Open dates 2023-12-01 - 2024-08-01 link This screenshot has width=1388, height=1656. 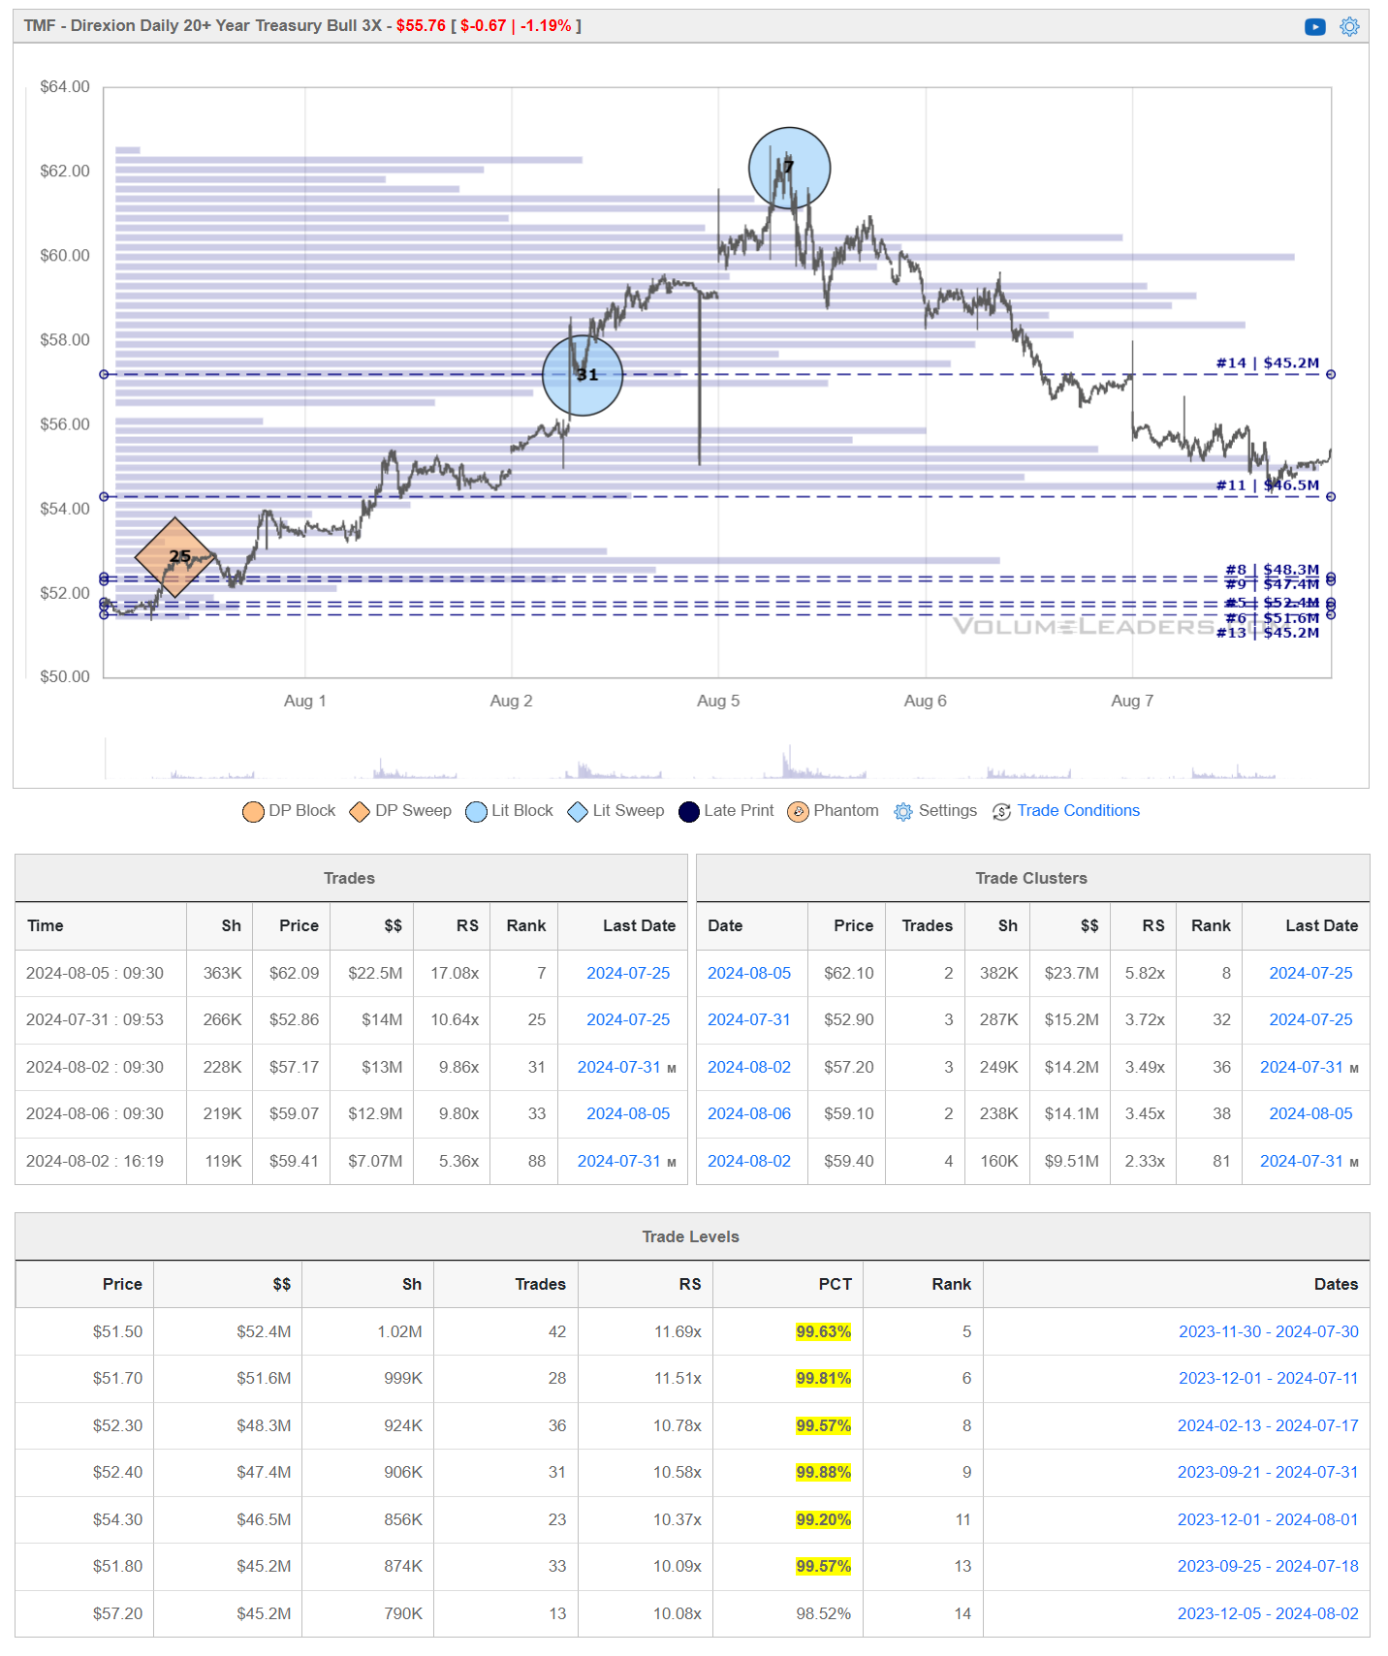coord(1268,1520)
